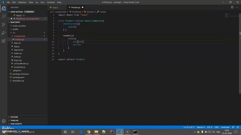This screenshot has height=135, width=241.
Task: Click the unsaved dot on Product.js tab
Action: pyautogui.click(x=82, y=7)
